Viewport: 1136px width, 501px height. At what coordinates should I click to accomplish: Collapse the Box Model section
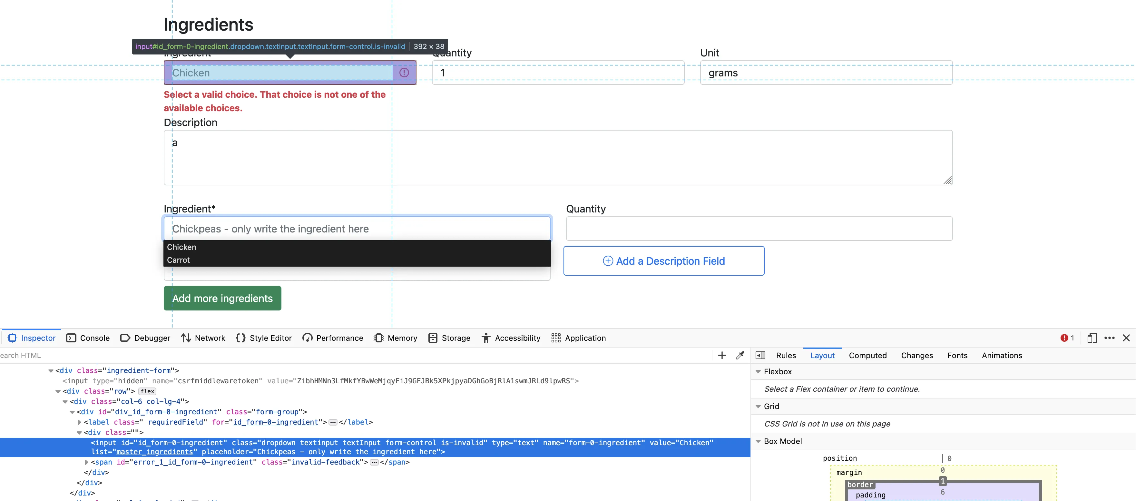[759, 441]
